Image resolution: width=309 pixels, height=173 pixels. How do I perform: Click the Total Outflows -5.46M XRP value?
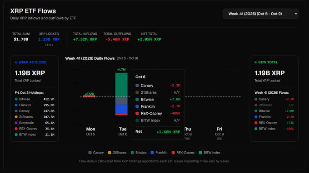[x=117, y=39]
